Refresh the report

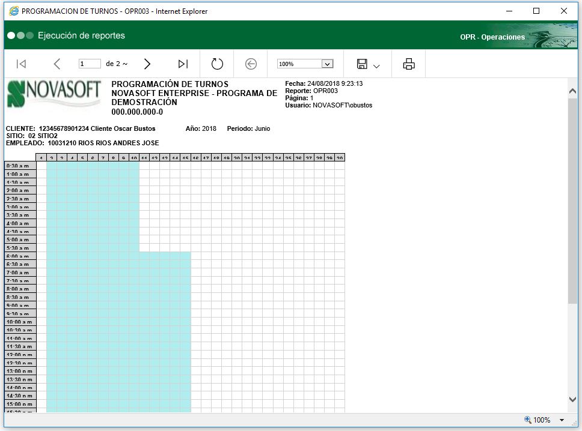coord(217,64)
